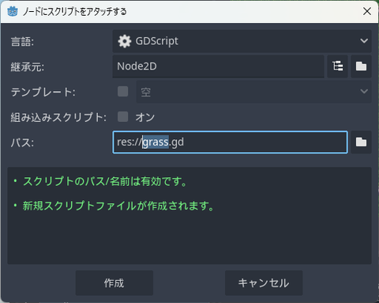Click the スクリプトのパス/名前は有効です message
Image resolution: width=379 pixels, height=303 pixels.
[x=105, y=181]
